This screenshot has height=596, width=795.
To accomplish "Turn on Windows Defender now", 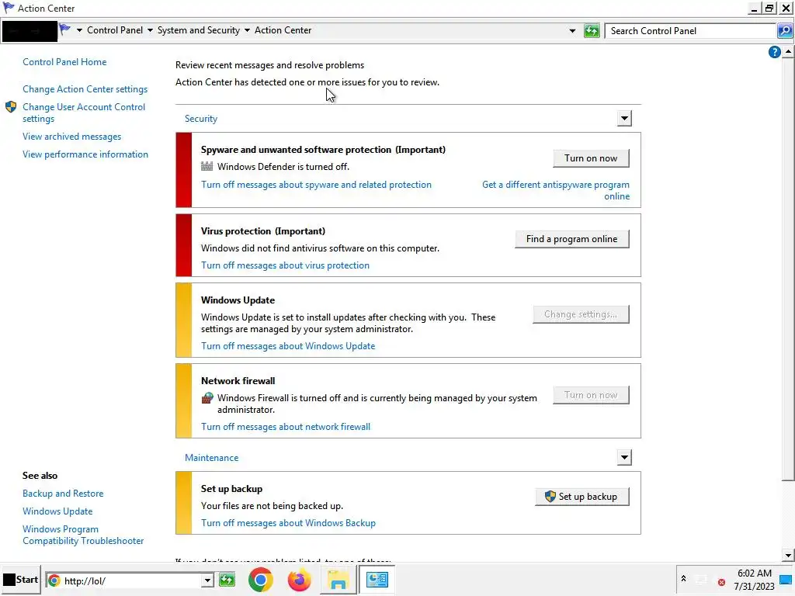I will click(591, 158).
